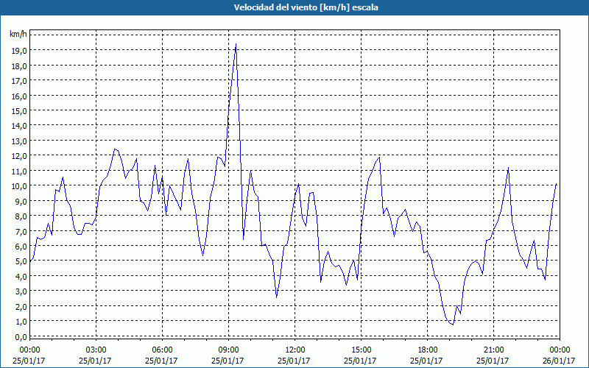
Task: Click the 10,0 y-axis value
Action: [x=19, y=186]
